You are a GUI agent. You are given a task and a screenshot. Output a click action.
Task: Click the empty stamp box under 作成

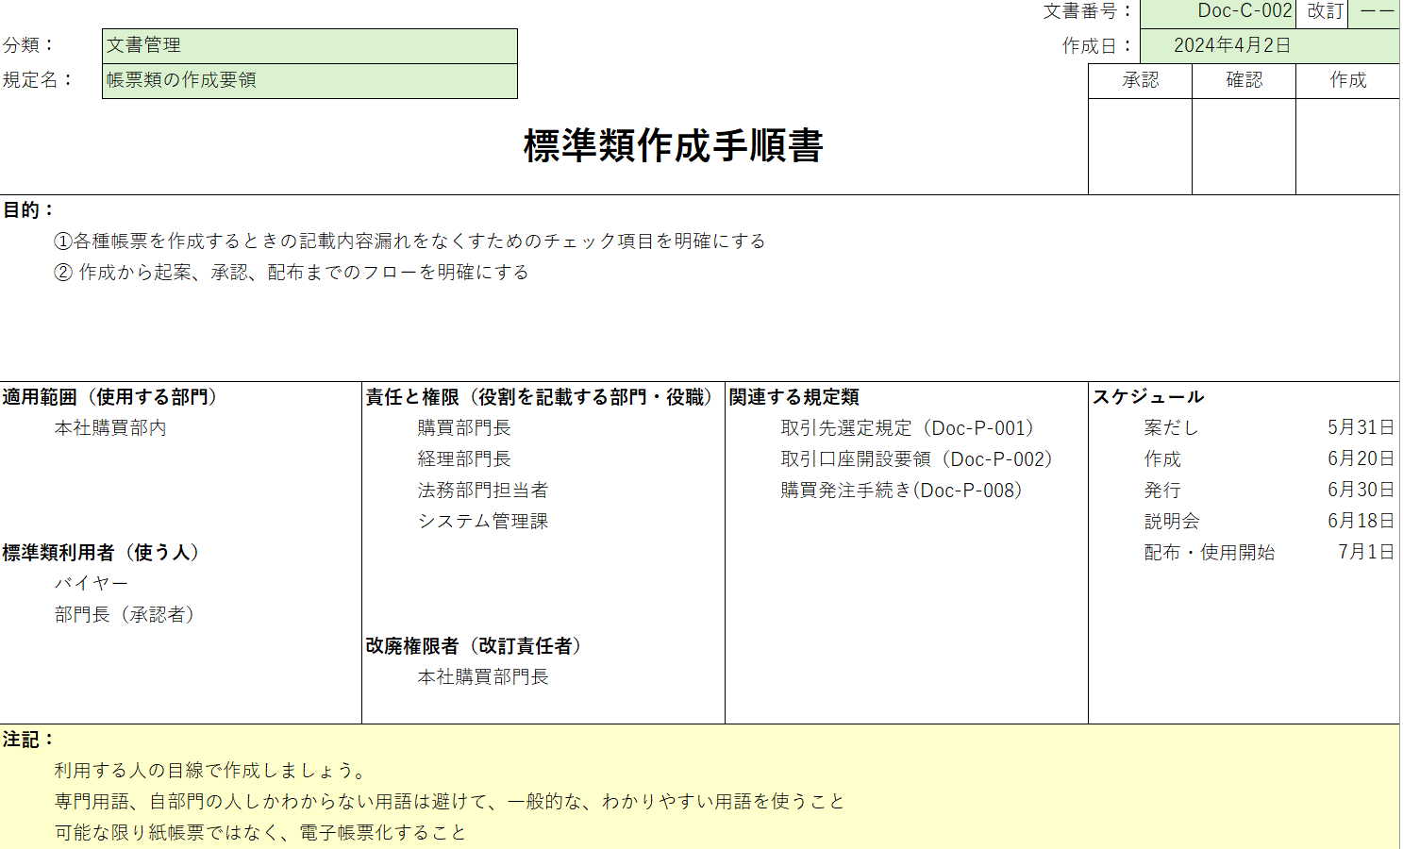tap(1347, 146)
